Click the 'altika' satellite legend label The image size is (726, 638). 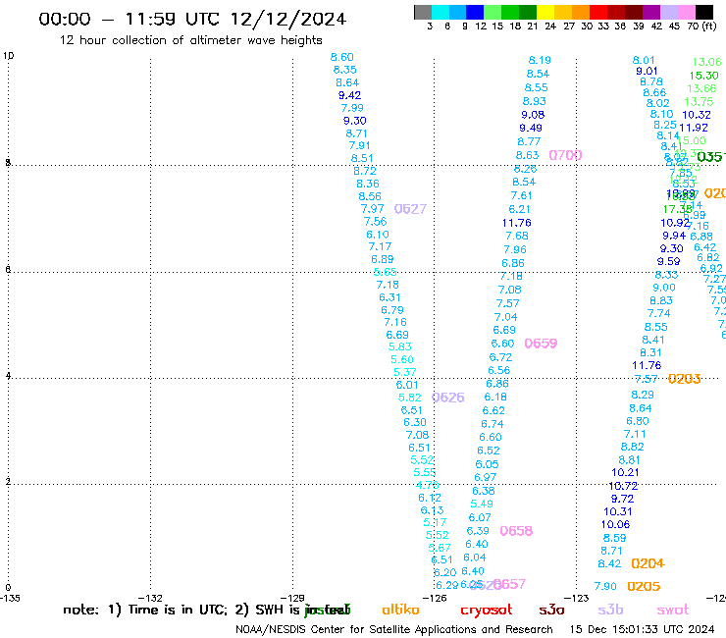[400, 610]
